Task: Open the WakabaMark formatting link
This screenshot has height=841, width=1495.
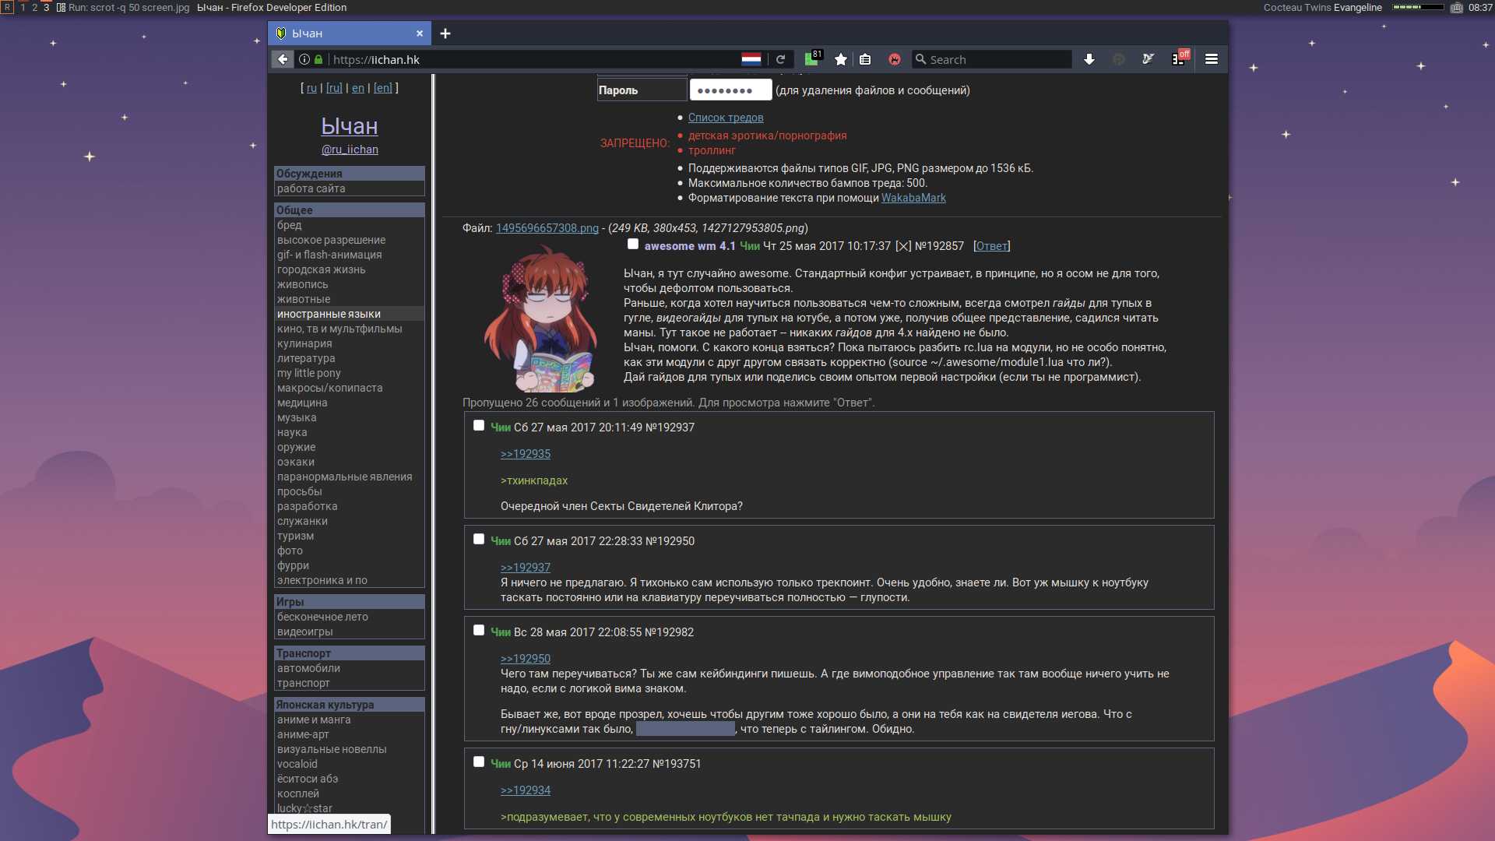Action: tap(915, 198)
